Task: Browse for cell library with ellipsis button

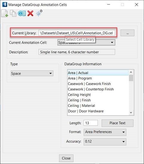Action: pyautogui.click(x=127, y=33)
